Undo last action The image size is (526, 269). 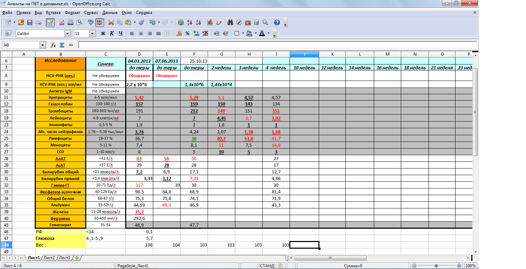(x=153, y=22)
